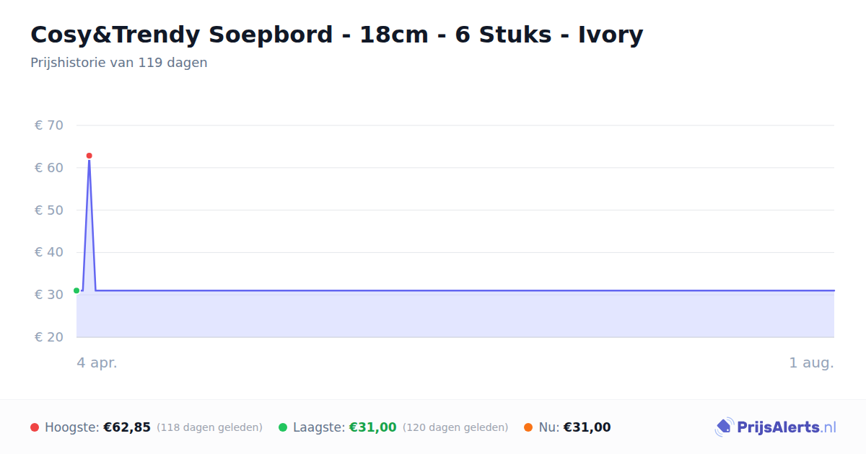Click the Prijshistorie van 119 dagen subtitle
866x454 pixels.
119,63
